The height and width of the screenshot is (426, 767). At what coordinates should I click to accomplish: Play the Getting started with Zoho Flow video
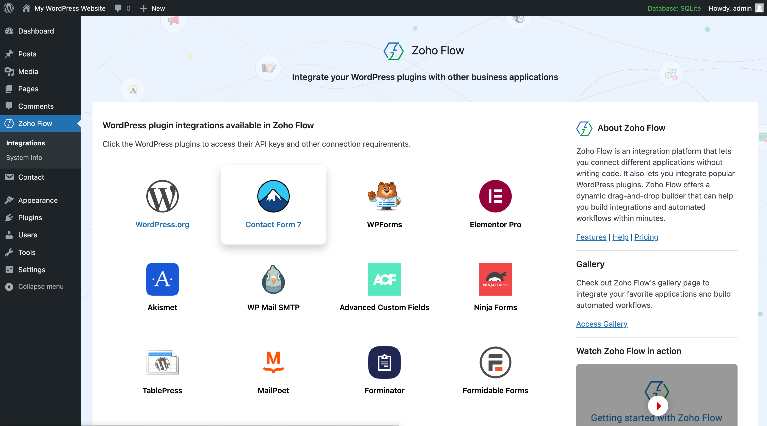658,406
